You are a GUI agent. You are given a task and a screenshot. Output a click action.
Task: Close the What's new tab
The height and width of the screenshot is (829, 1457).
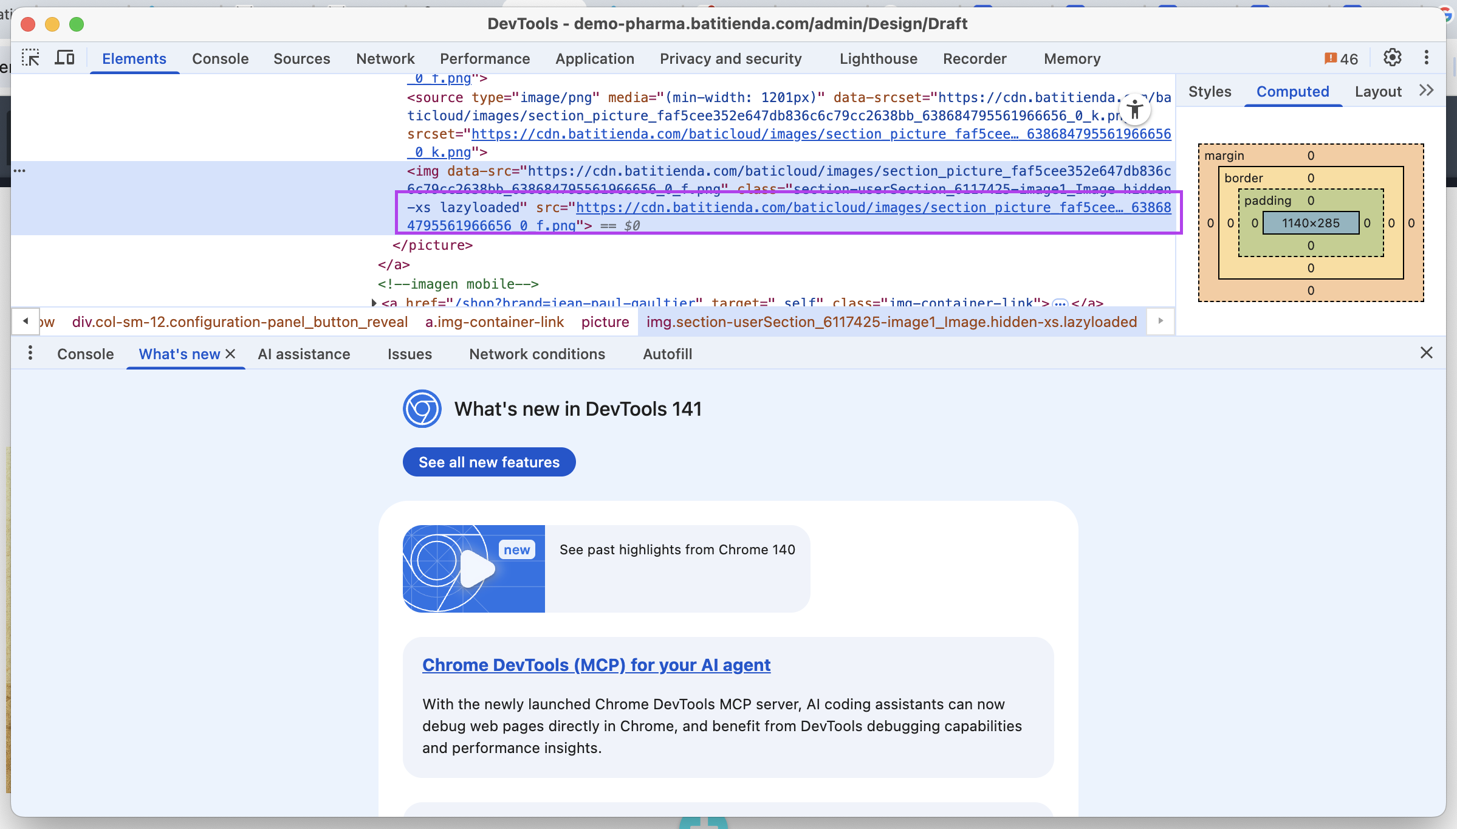pyautogui.click(x=231, y=354)
